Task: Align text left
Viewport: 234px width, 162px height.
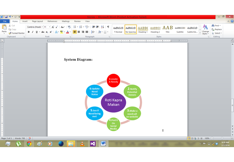Action: click(75, 32)
